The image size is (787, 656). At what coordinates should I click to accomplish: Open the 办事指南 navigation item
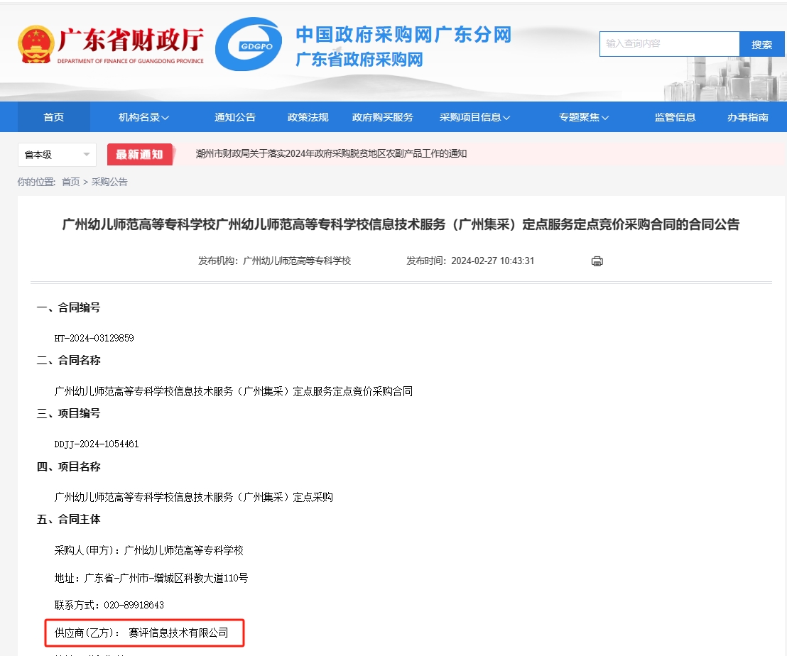pyautogui.click(x=748, y=117)
